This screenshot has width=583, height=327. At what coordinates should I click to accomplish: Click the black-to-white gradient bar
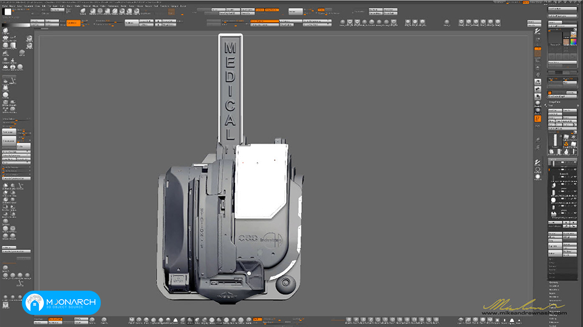pos(16,25)
